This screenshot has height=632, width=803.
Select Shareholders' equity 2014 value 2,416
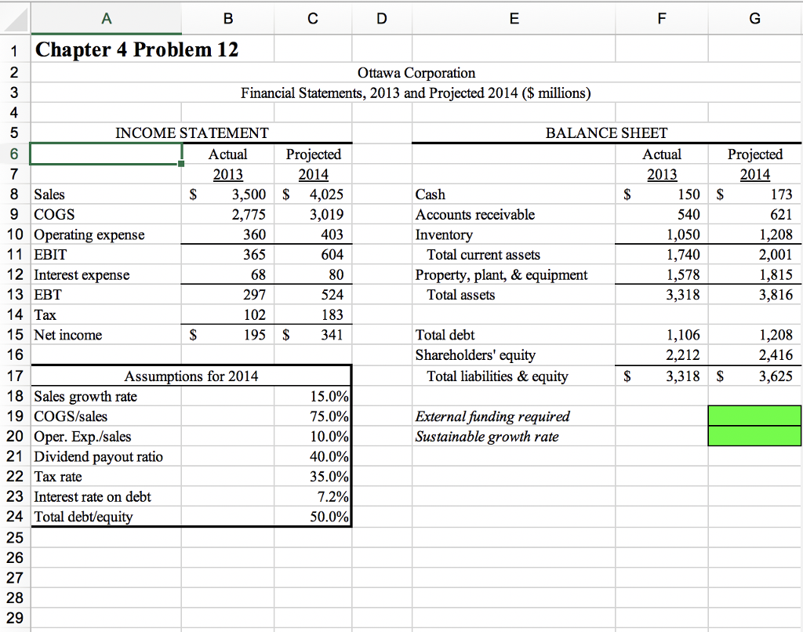click(755, 354)
